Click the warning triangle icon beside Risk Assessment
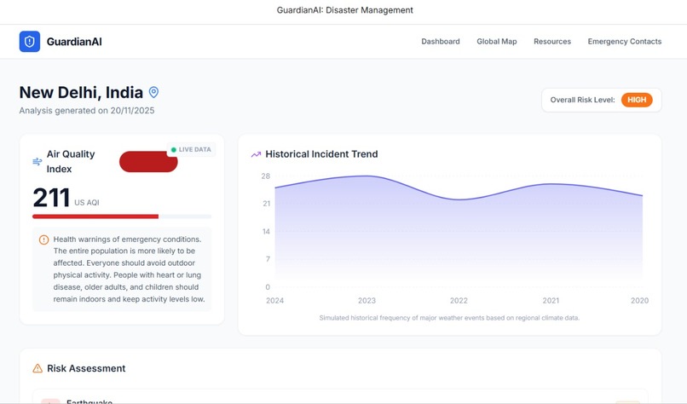This screenshot has height=404, width=687. [38, 368]
